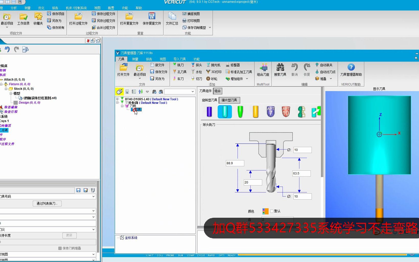
Task: Select the stl model file node in tree
Action: pyautogui.click(x=38, y=98)
